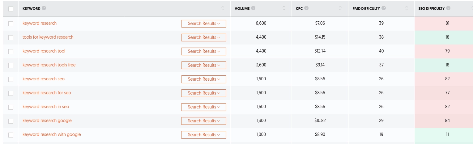Image resolution: width=473 pixels, height=144 pixels.
Task: Check the box for 'keyword research seo'
Action: click(11, 79)
